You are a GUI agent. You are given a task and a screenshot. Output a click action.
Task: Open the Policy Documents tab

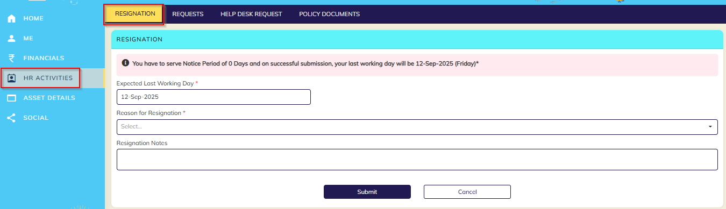[329, 14]
